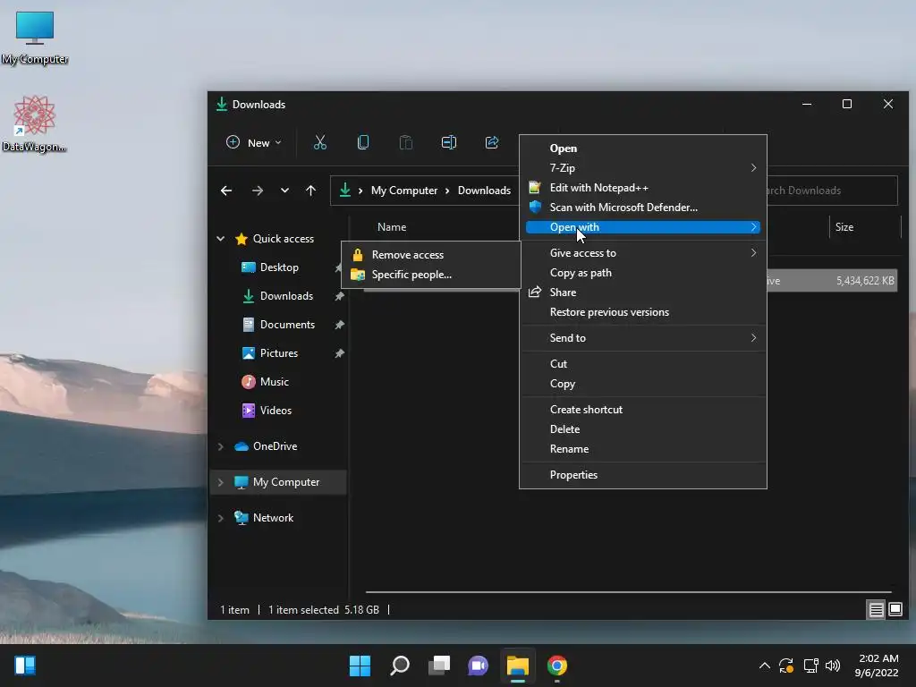This screenshot has width=916, height=687.
Task: Click the Share icon in Explorer toolbar
Action: [x=492, y=142]
